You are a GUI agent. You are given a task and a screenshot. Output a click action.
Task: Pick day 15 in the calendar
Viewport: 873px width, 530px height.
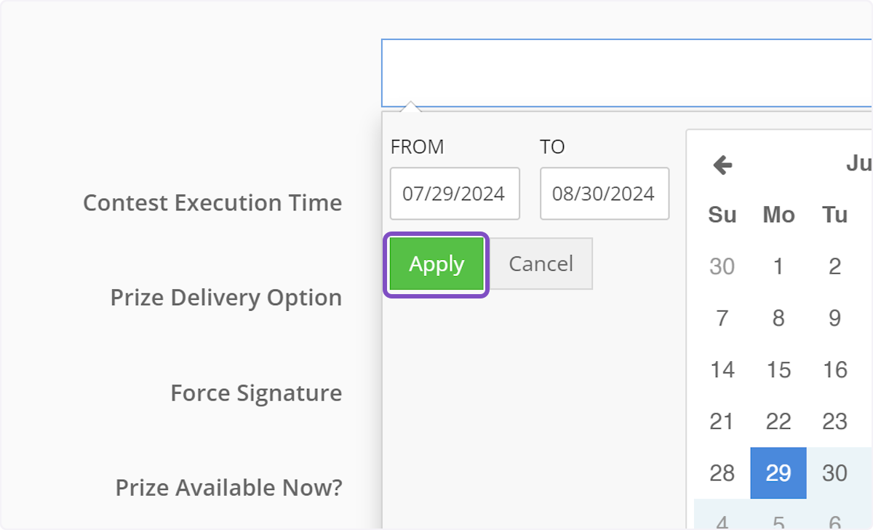coord(778,370)
